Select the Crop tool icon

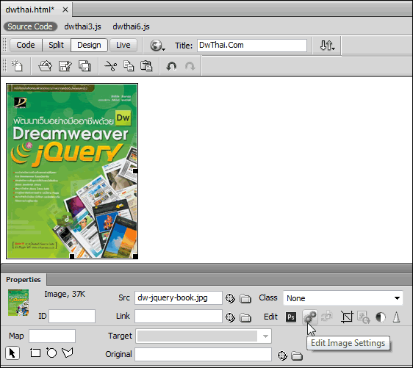[x=347, y=317]
